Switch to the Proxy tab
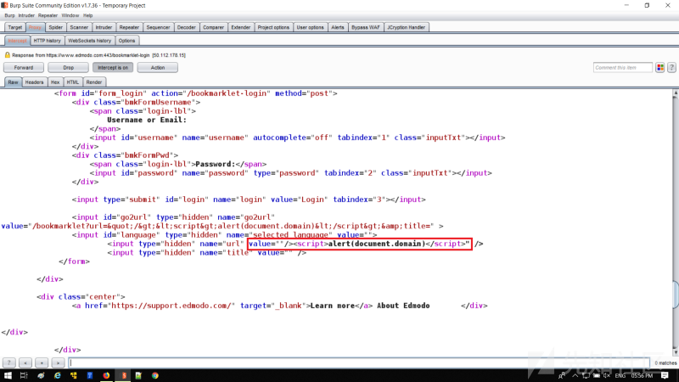This screenshot has width=679, height=382. click(x=35, y=27)
